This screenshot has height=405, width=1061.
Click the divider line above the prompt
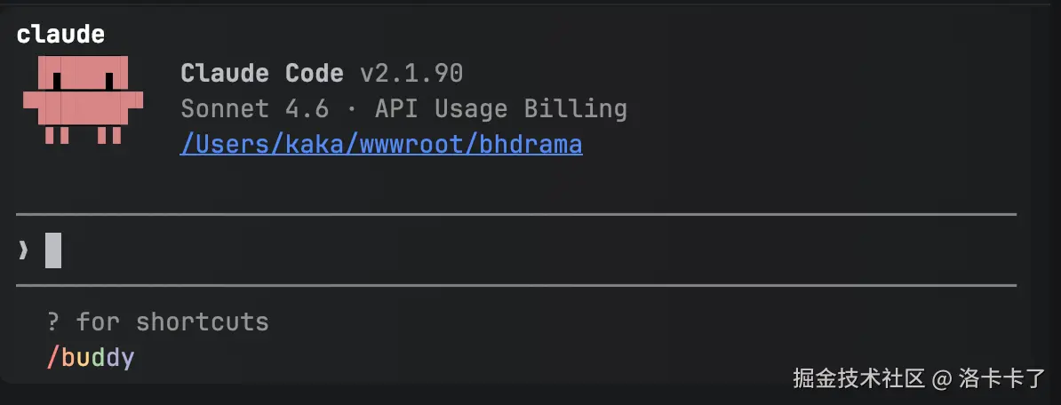click(x=515, y=214)
